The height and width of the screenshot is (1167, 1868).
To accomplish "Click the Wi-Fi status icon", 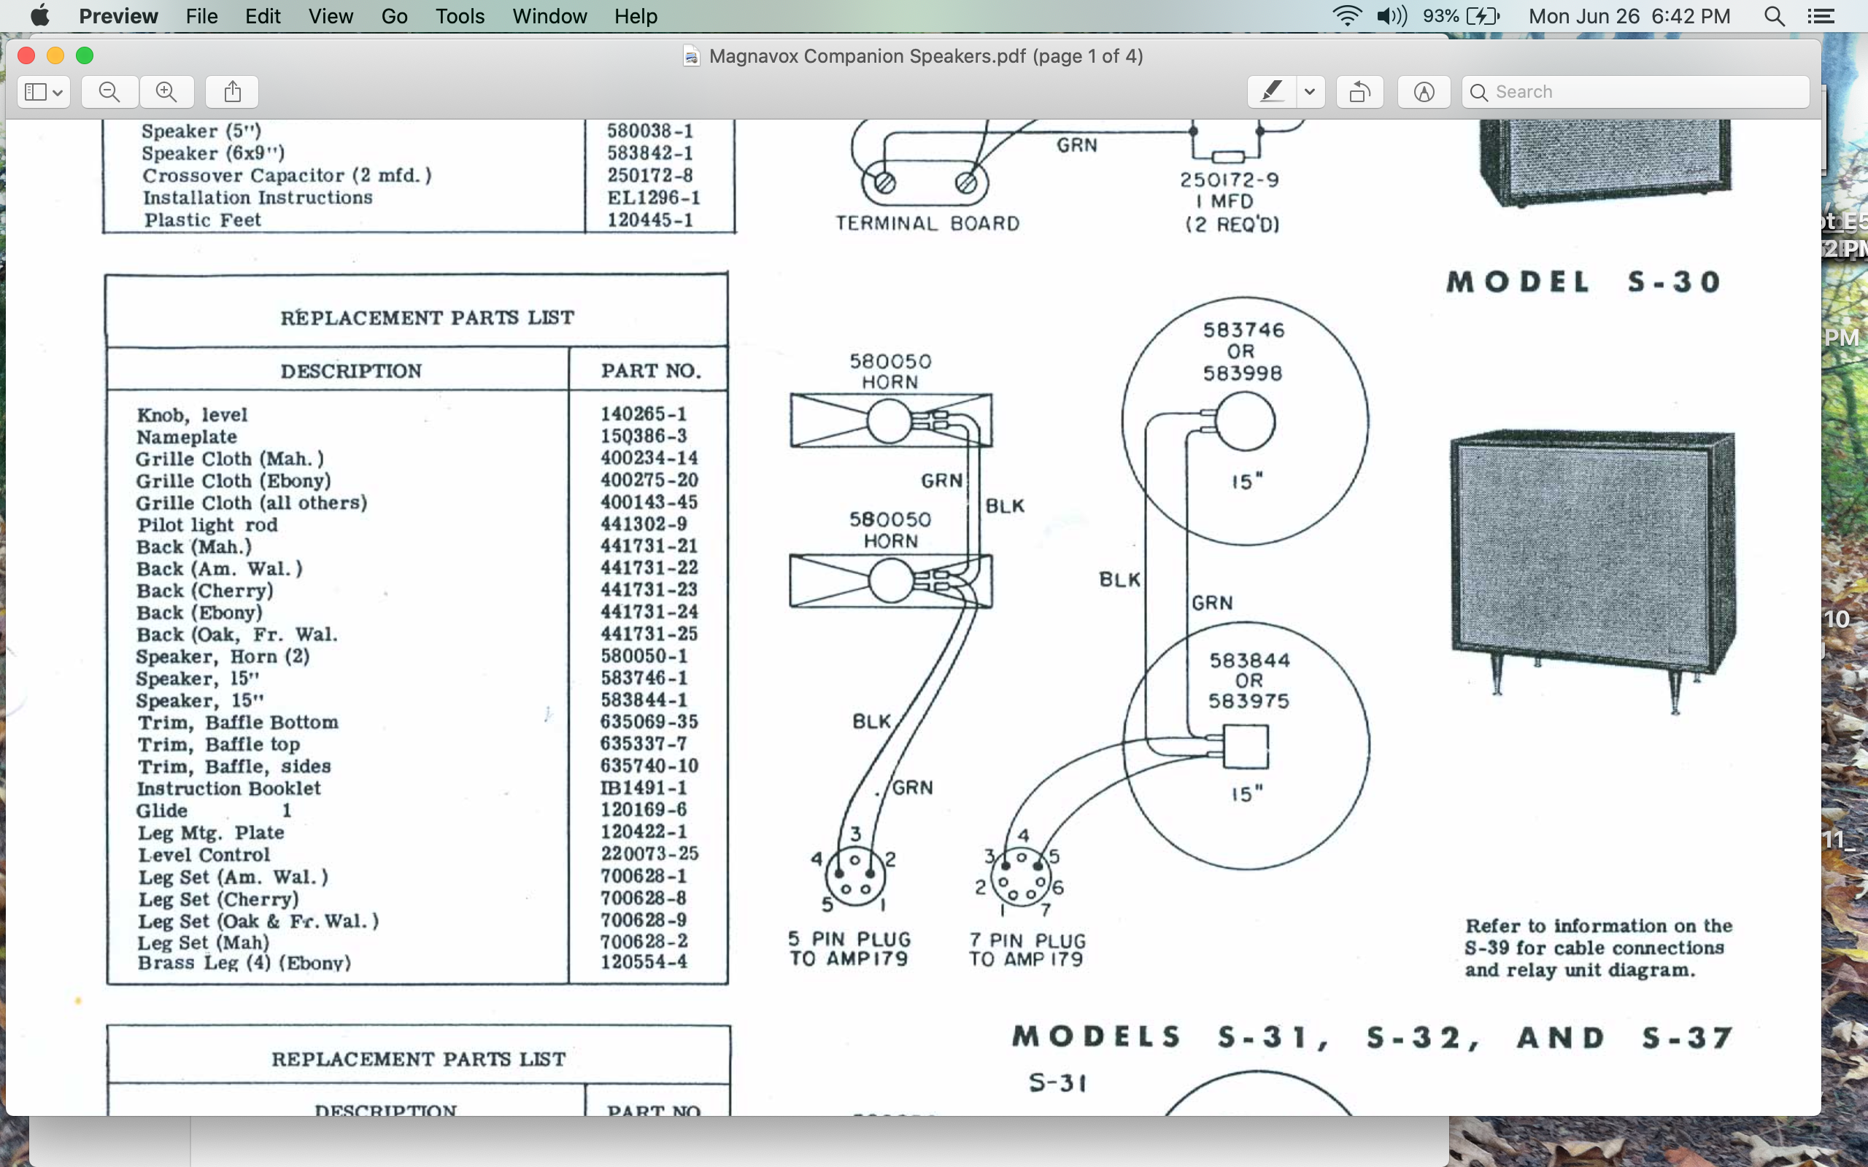I will [x=1347, y=16].
